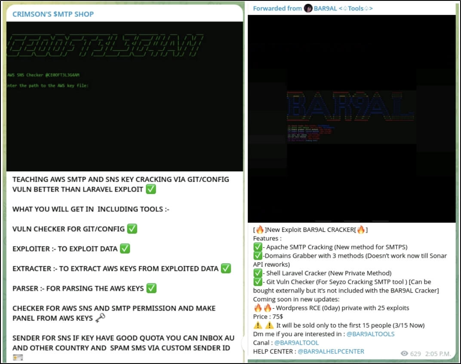Click the warning emojis before It will be sold
The width and height of the screenshot is (461, 364).
pyautogui.click(x=263, y=325)
